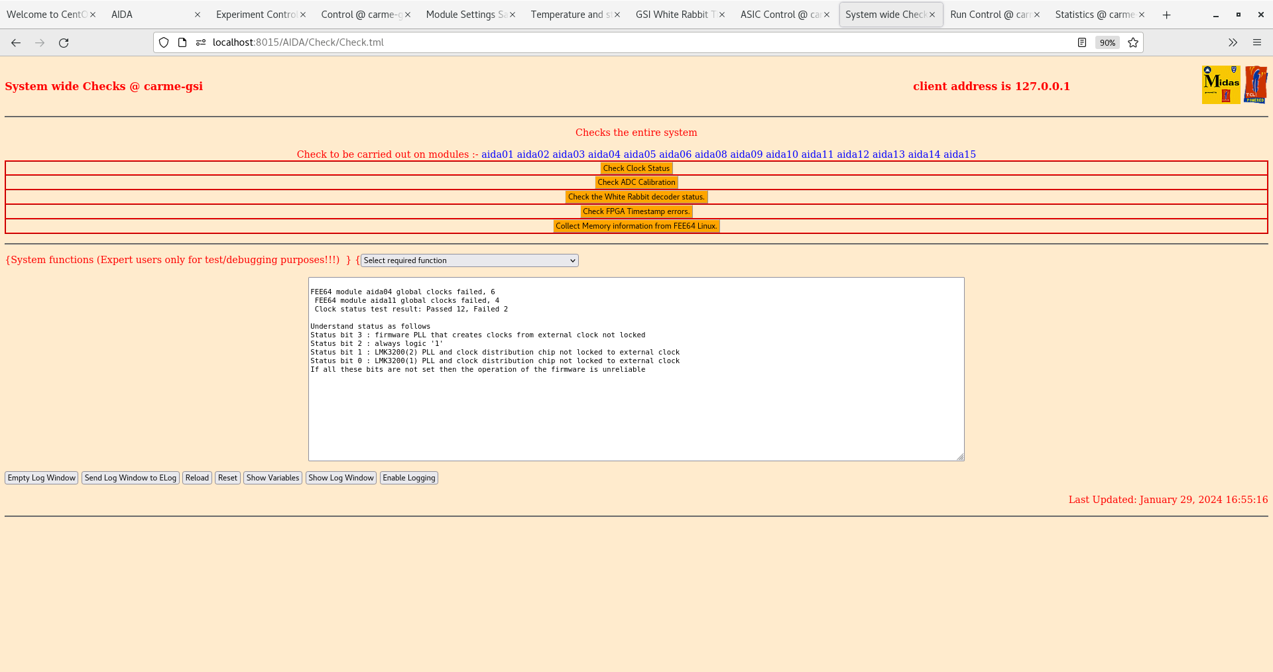
Task: Open the tracking protection shield icon
Action: point(163,42)
